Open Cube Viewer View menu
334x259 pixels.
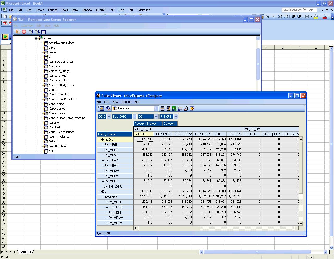coord(115,102)
